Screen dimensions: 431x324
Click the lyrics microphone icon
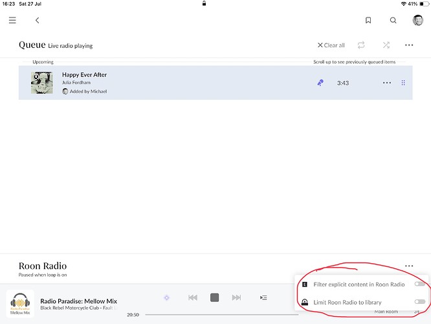click(x=320, y=82)
